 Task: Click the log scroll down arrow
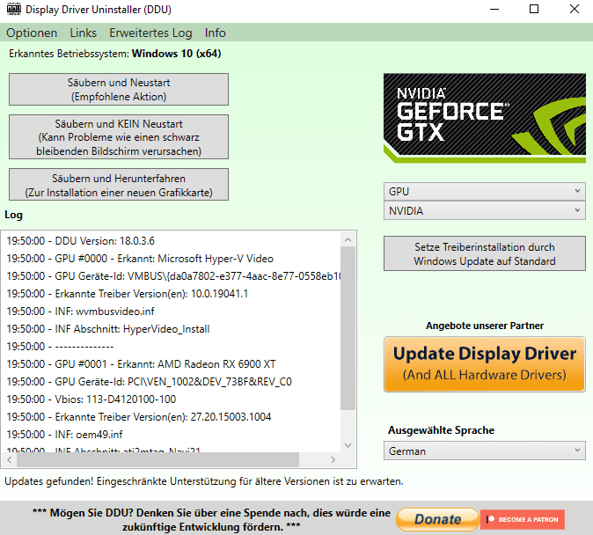tap(348, 445)
